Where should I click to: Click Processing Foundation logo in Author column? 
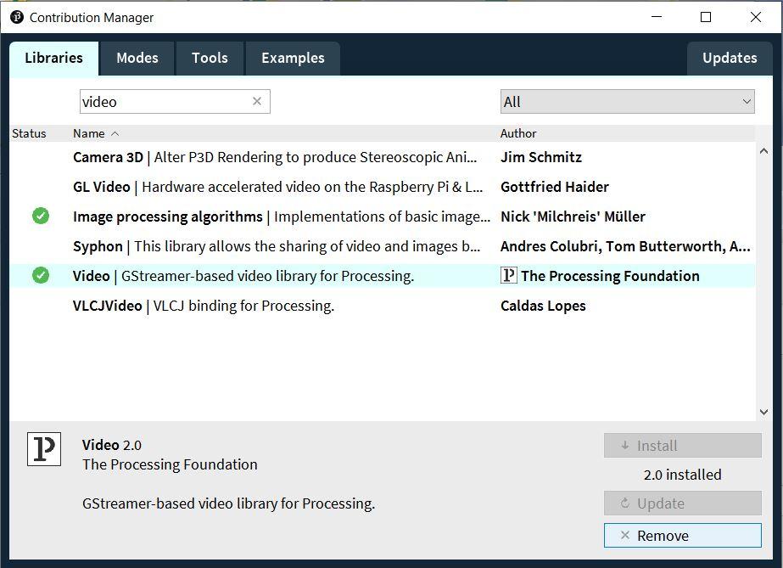pyautogui.click(x=508, y=275)
